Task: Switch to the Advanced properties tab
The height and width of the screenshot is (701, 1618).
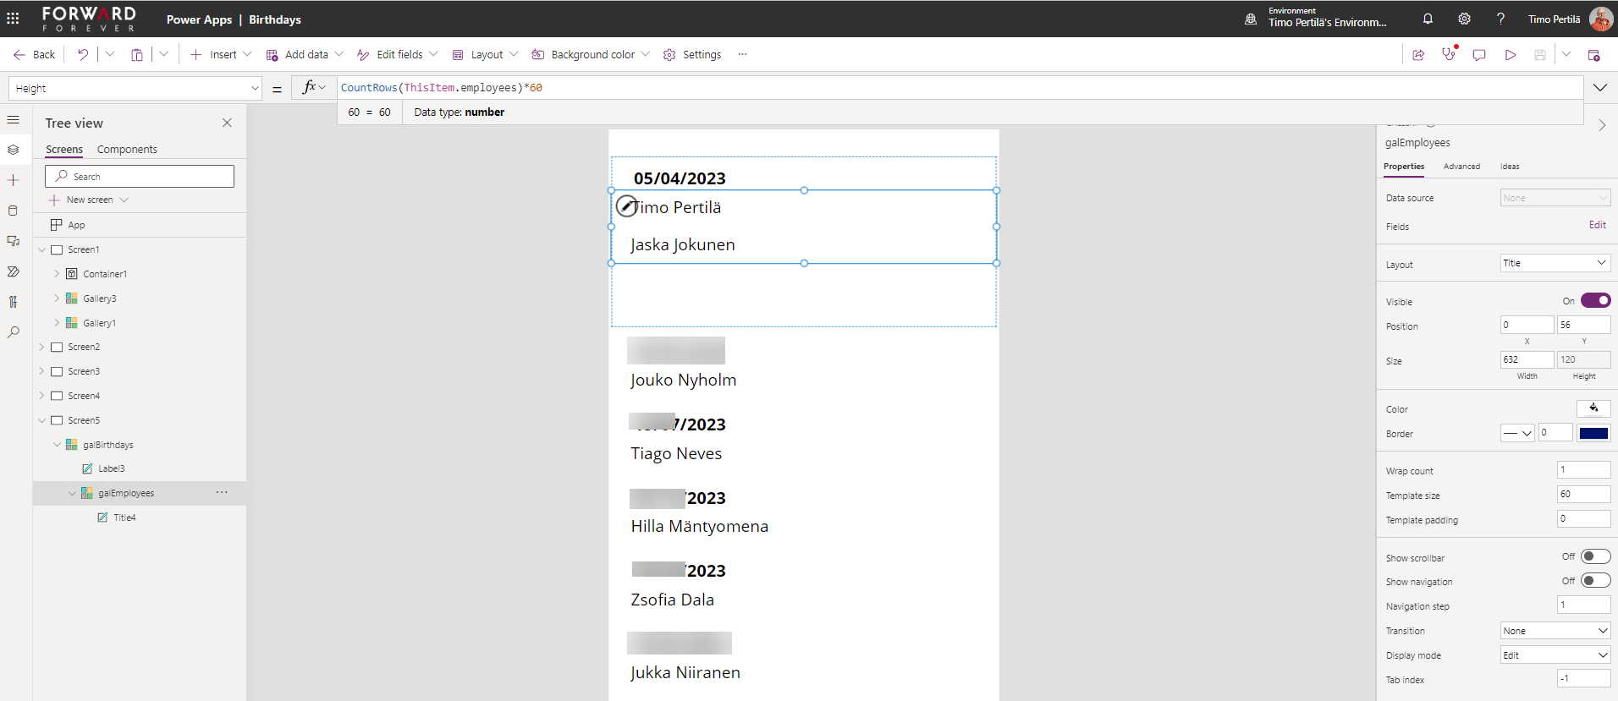Action: pyautogui.click(x=1461, y=167)
